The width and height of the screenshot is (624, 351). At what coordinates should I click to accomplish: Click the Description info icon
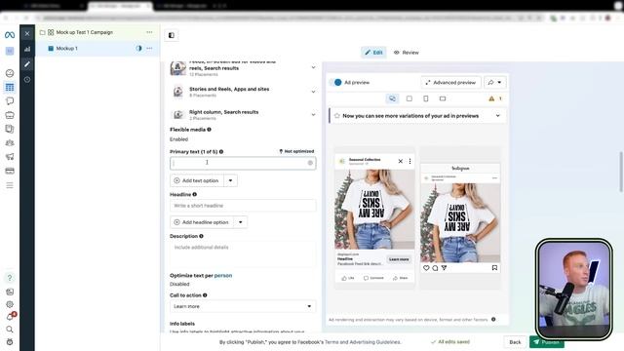(x=201, y=236)
